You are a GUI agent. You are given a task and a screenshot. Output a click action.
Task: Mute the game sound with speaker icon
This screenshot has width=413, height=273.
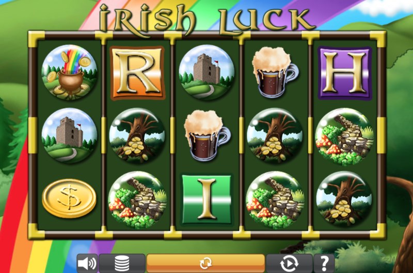click(87, 263)
